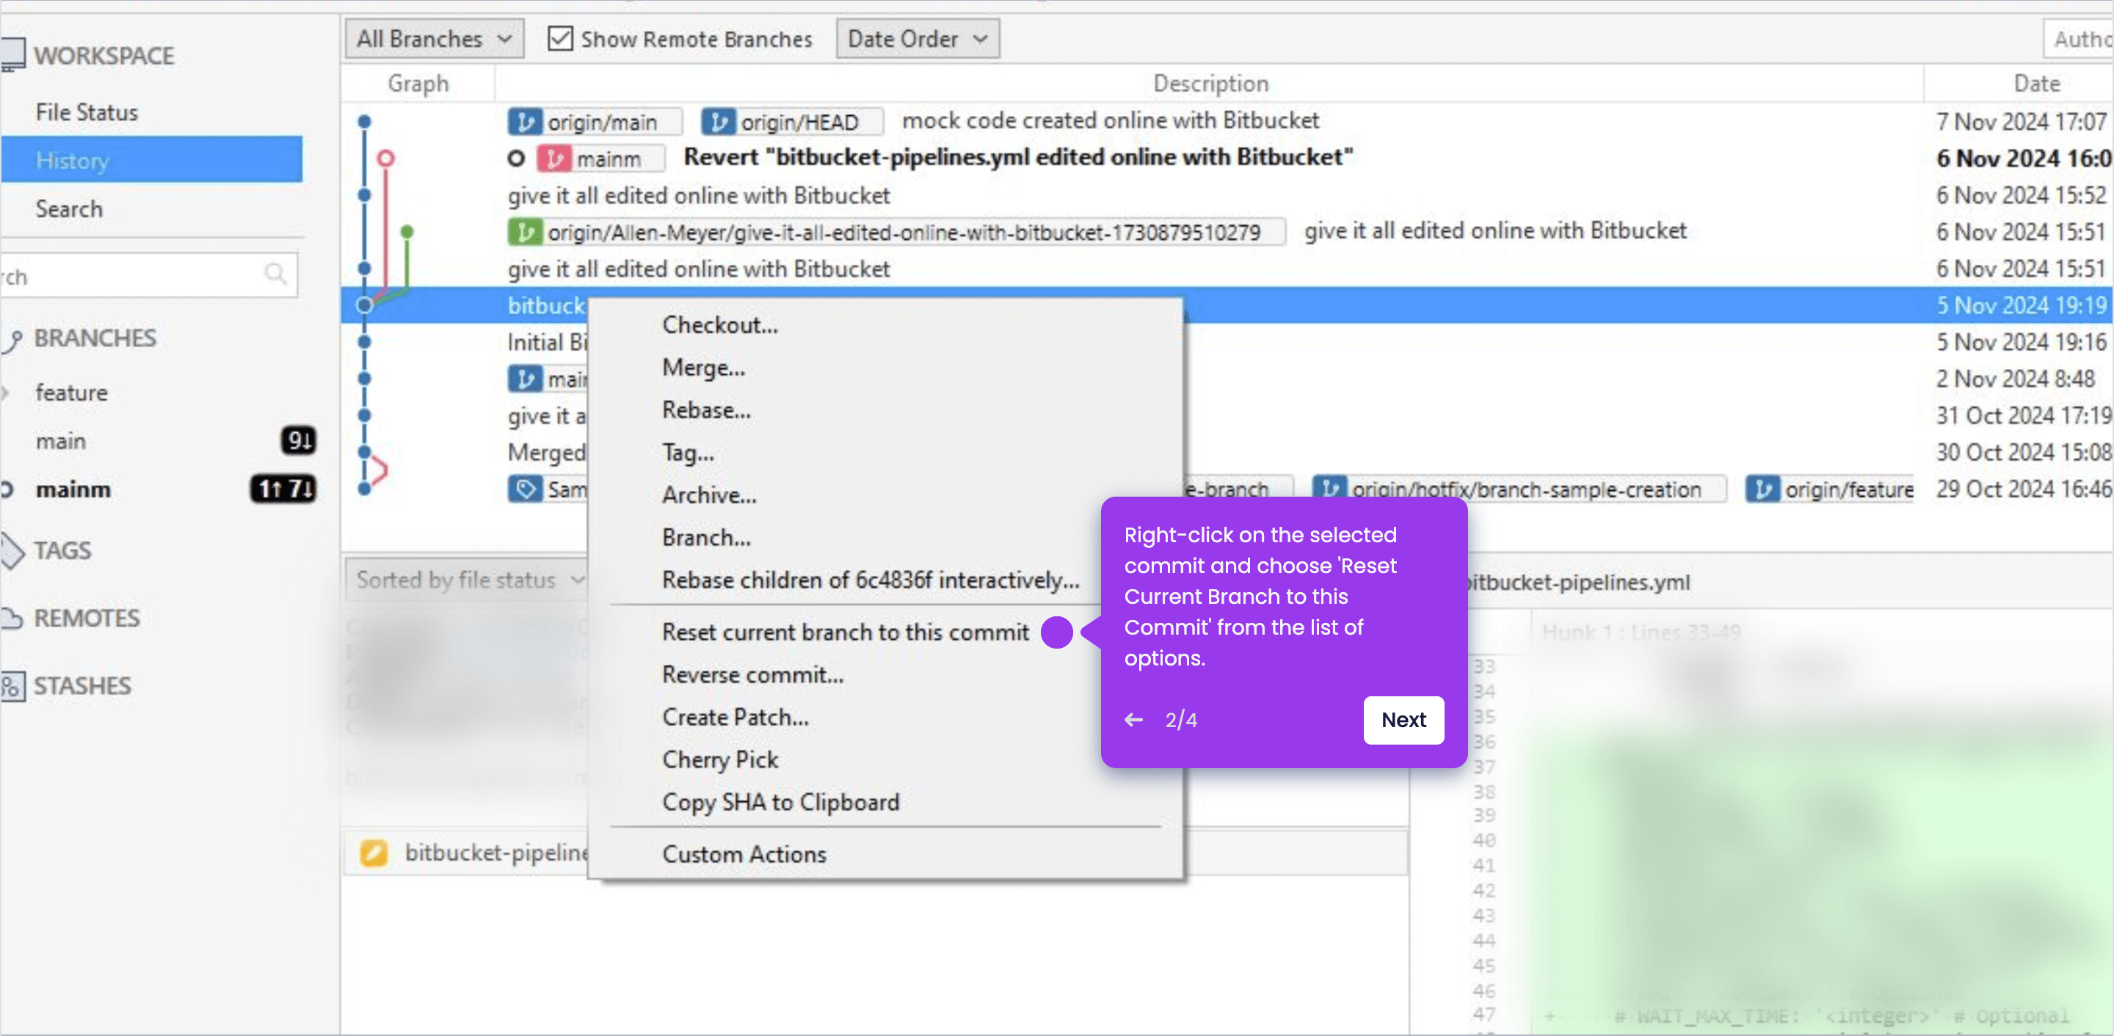The height and width of the screenshot is (1036, 2114).
Task: Choose Create Patch... from the context menu
Action: (735, 718)
